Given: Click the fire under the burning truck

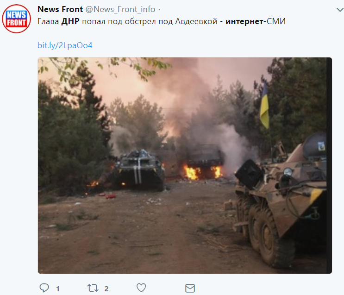Looking at the screenshot, I should tap(202, 172).
